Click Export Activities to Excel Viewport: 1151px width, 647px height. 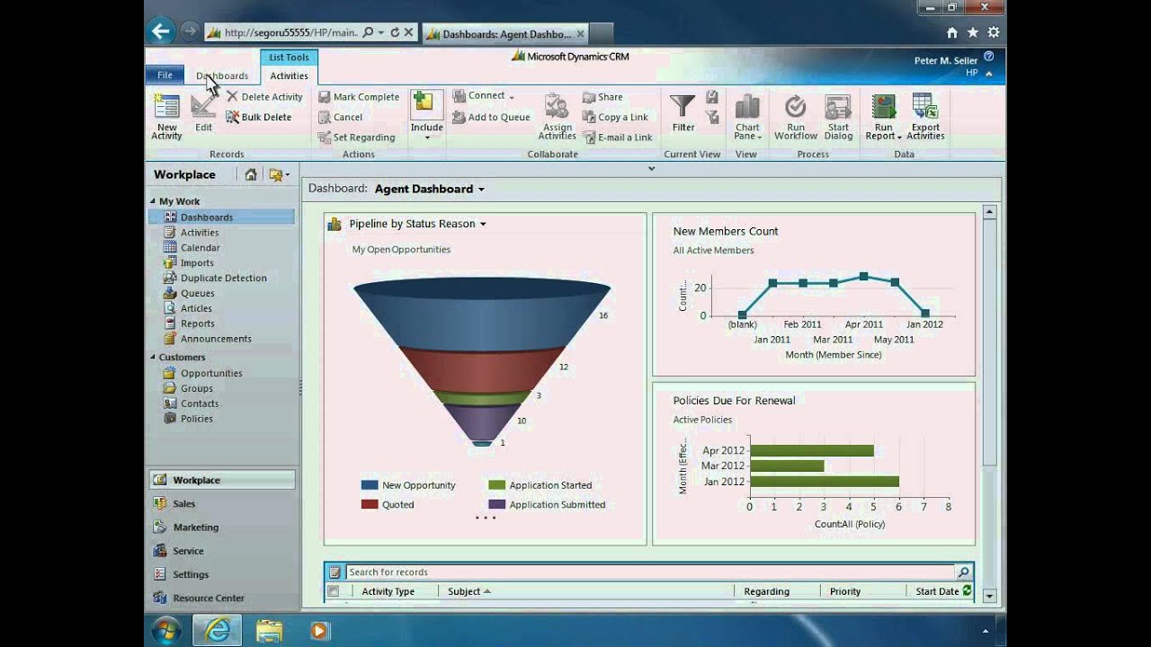925,116
